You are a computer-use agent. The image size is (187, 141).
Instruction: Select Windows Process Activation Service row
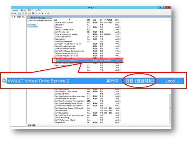coord(88,103)
